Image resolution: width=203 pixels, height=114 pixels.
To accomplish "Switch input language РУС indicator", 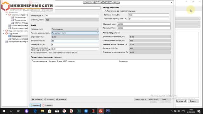I will (183, 111).
